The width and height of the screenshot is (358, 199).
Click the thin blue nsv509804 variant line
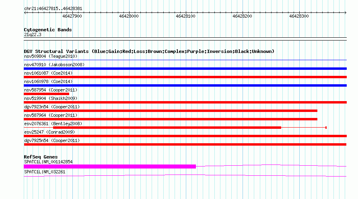(185, 60)
